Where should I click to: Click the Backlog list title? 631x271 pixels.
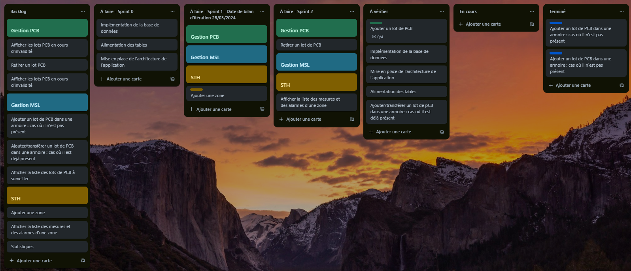[19, 11]
